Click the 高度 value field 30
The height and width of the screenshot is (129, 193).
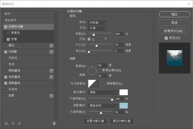[x=103, y=76]
